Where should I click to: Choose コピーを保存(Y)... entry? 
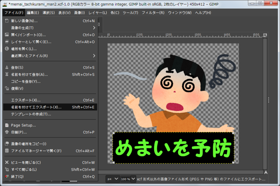(50, 81)
